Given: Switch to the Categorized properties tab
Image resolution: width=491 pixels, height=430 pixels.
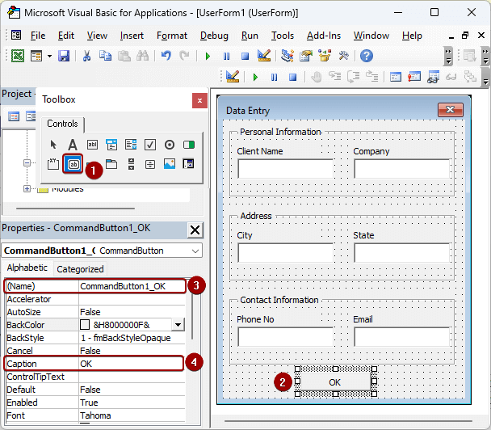Looking at the screenshot, I should [80, 269].
